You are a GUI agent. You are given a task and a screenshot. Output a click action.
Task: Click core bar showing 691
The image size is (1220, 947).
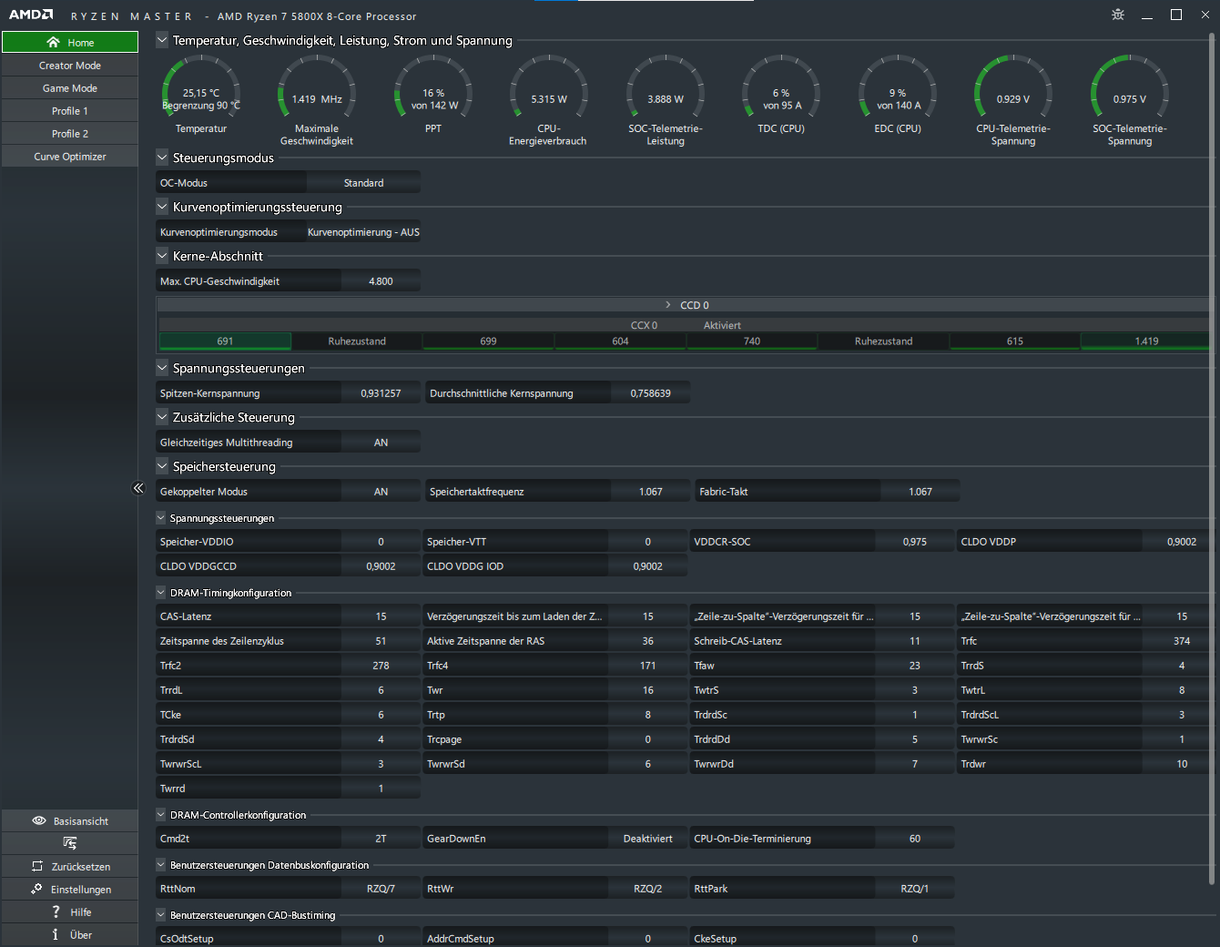pyautogui.click(x=225, y=341)
